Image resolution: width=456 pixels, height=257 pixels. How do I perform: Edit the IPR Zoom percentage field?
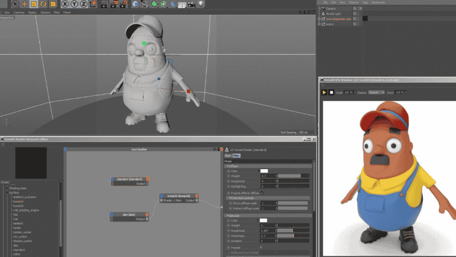[400, 93]
